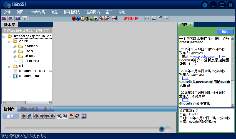Click 打开 link beside www.progbbs.com
Screen dimensions: 236x139
pos(222,56)
